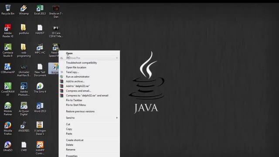The height and width of the screenshot is (157, 279).
Task: Select the ANSERIES shortcut icon
Action: coord(24,127)
